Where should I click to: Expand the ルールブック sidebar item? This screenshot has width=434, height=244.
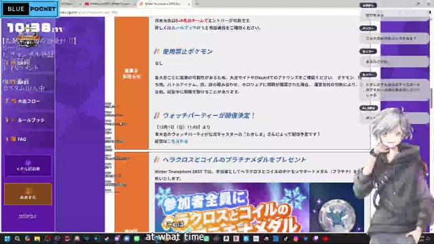tap(28, 120)
